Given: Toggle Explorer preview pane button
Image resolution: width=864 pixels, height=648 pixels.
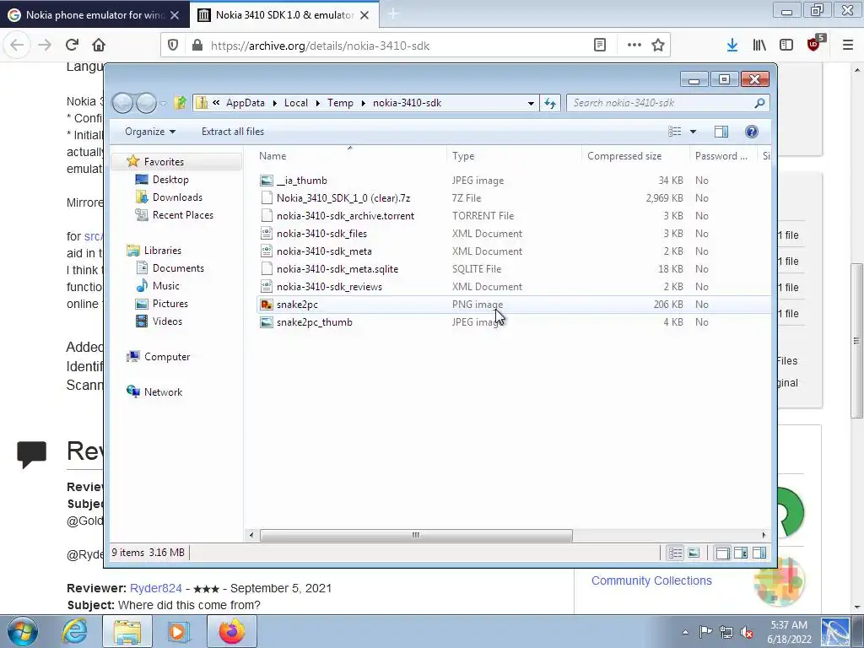Looking at the screenshot, I should 721,131.
